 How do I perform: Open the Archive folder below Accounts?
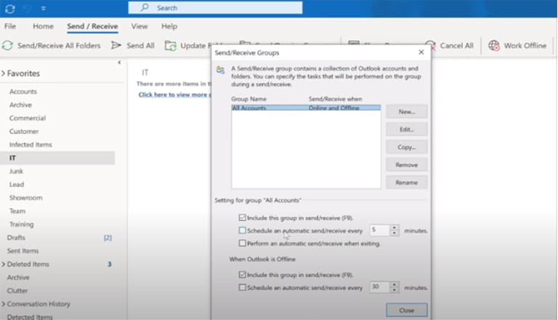click(x=20, y=105)
